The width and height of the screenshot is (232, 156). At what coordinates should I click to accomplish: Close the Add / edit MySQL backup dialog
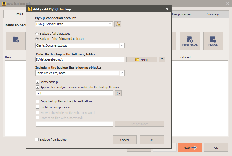tap(167, 9)
